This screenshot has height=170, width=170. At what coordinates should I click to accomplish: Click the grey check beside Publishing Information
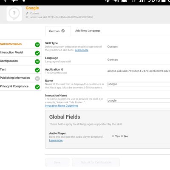[37, 79]
